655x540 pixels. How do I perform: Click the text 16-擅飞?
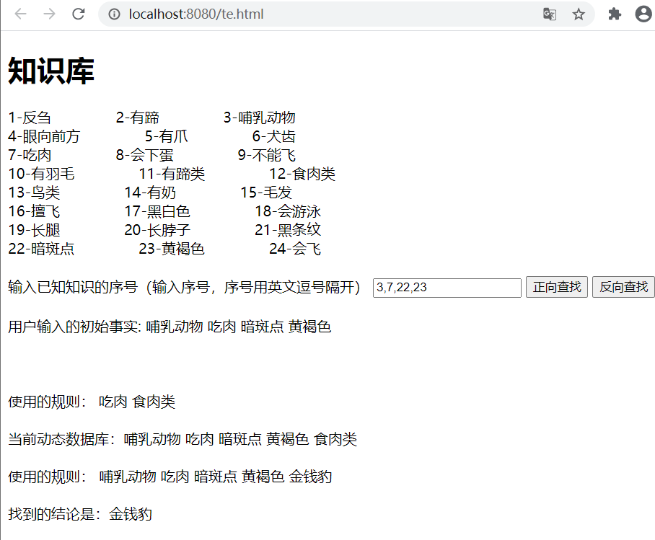pyautogui.click(x=34, y=212)
